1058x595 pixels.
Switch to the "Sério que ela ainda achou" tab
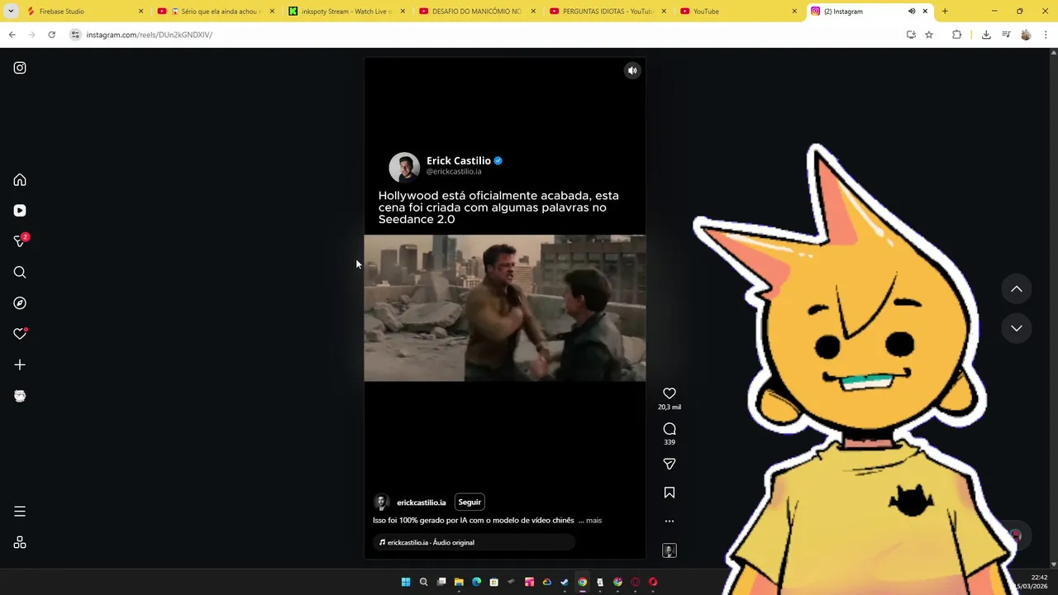coord(217,12)
